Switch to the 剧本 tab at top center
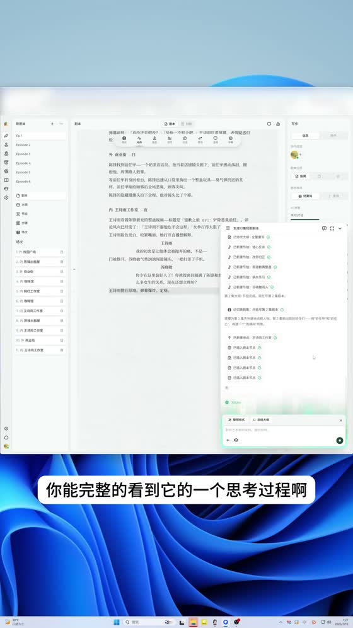Image resolution: width=353 pixels, height=628 pixels. 170,124
